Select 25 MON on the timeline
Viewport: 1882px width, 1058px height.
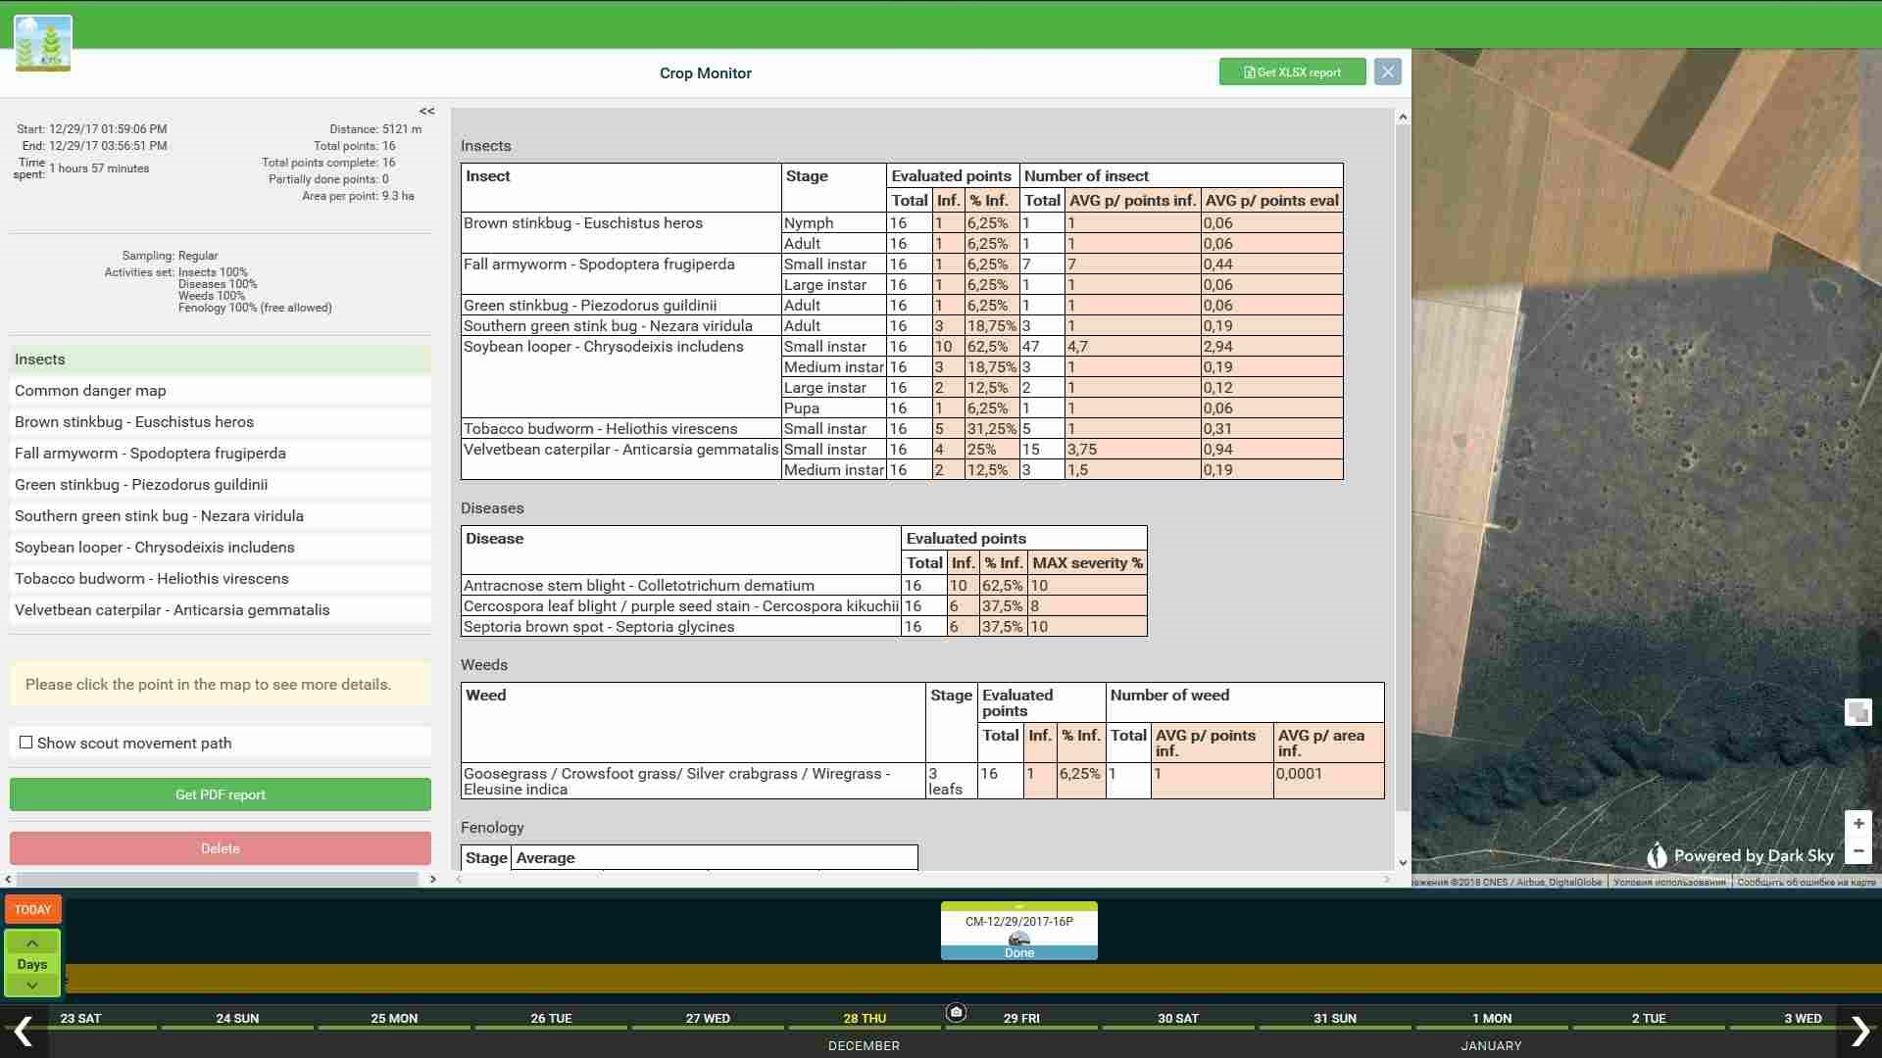click(x=394, y=1018)
